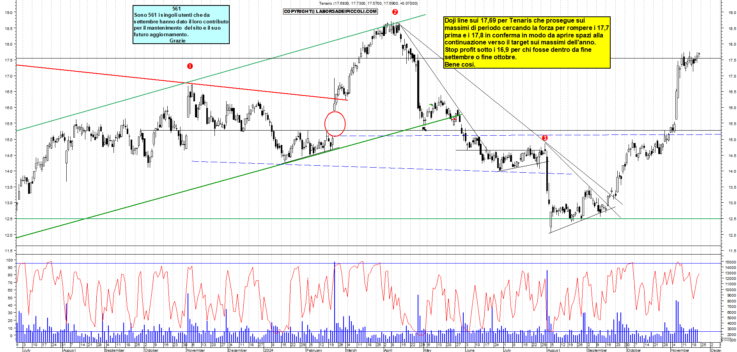The height and width of the screenshot is (352, 737).
Task: Click the COPYRIGHT@ LABORSADEIPICCOLI.COM label
Action: pyautogui.click(x=330, y=11)
